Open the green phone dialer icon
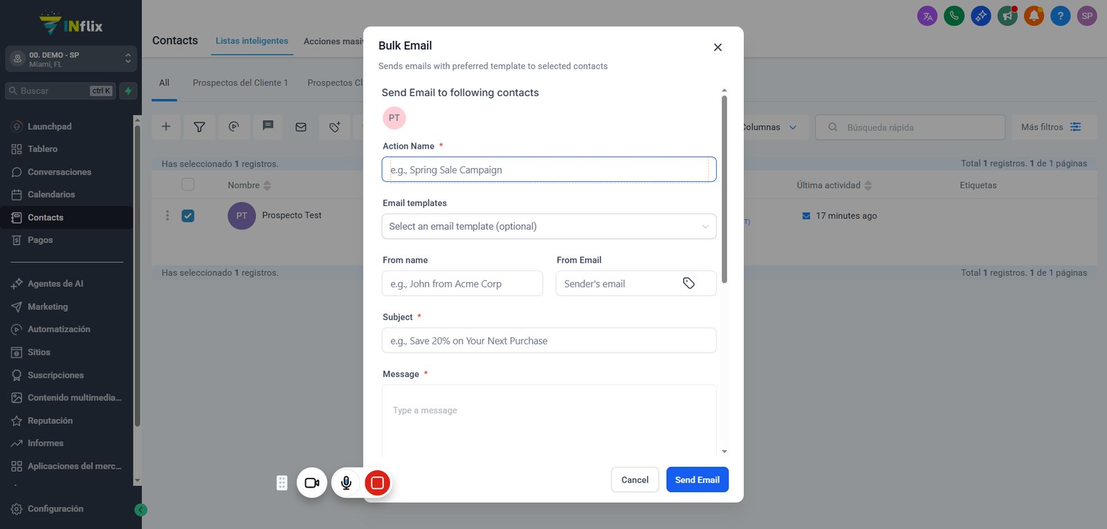The height and width of the screenshot is (529, 1107). pos(954,16)
